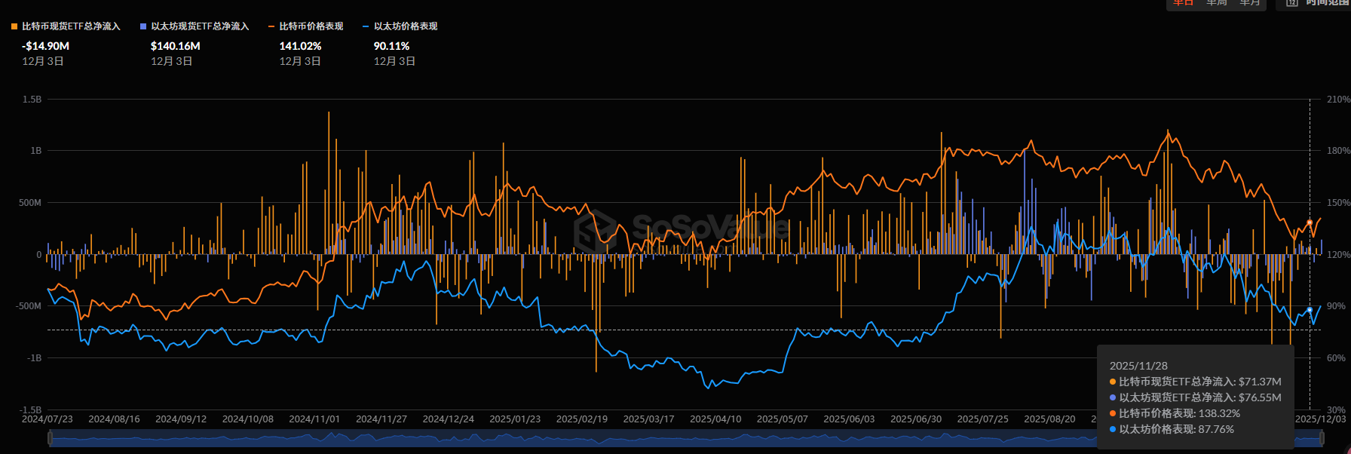Click the left handle of the range slider
1351x454 pixels.
click(x=49, y=438)
